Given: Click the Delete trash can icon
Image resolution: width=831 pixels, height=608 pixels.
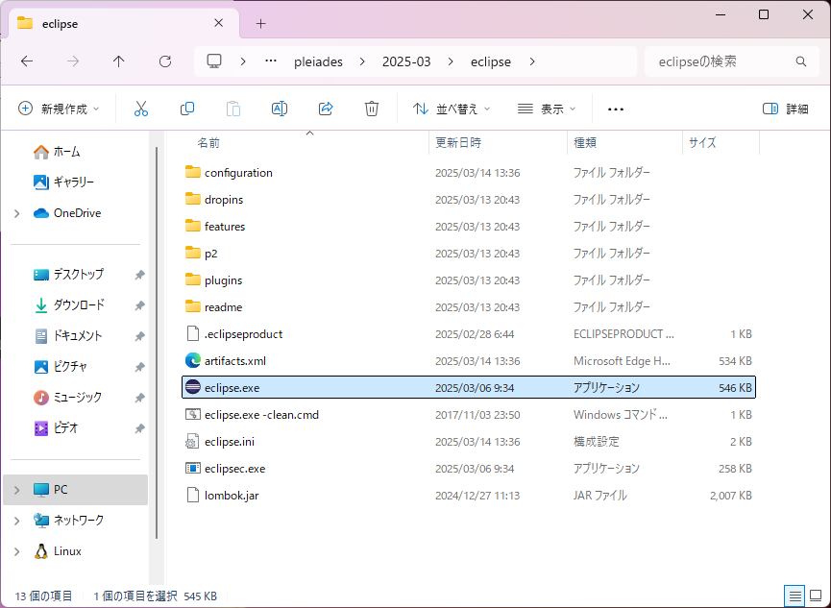Looking at the screenshot, I should (372, 109).
